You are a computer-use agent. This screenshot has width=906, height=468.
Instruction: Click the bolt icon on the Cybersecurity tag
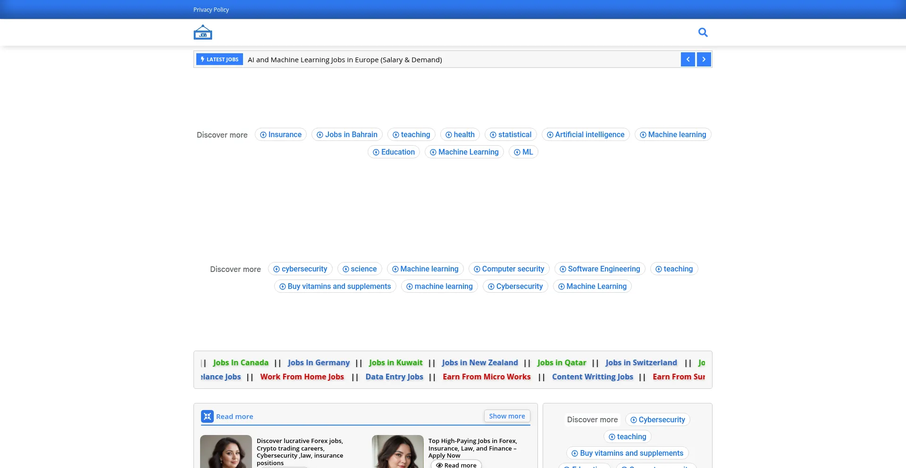point(633,419)
